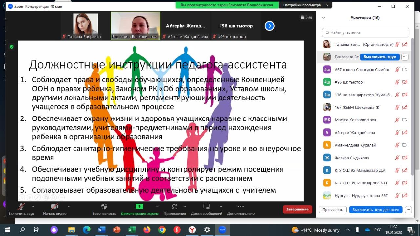This screenshot has width=420, height=236.
Task: Click the red End meeting button
Action: click(297, 209)
